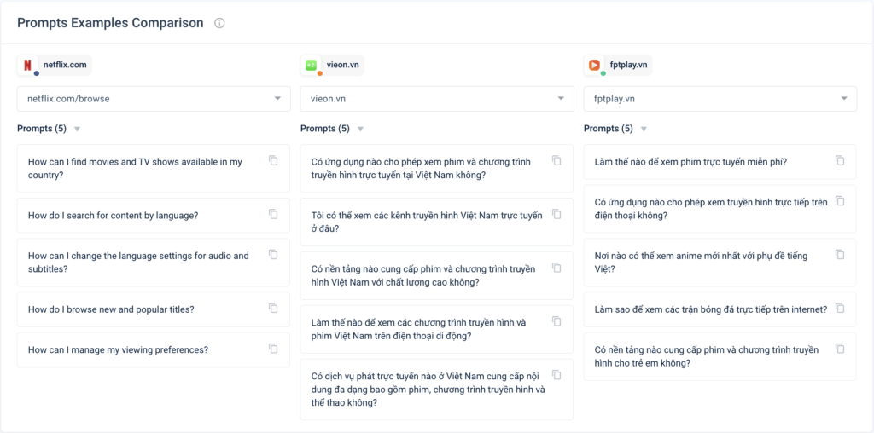Screen dimensions: 874x433
Task: Copy the 'Nơi nào có thể xem anime' prompt
Action: [840, 254]
